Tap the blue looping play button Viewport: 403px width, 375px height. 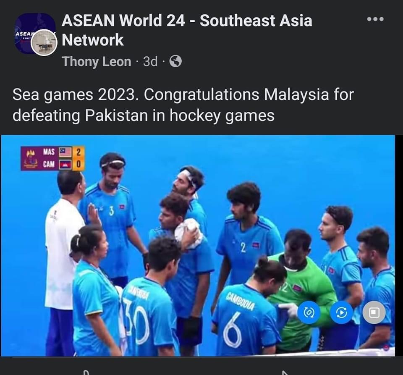341,312
